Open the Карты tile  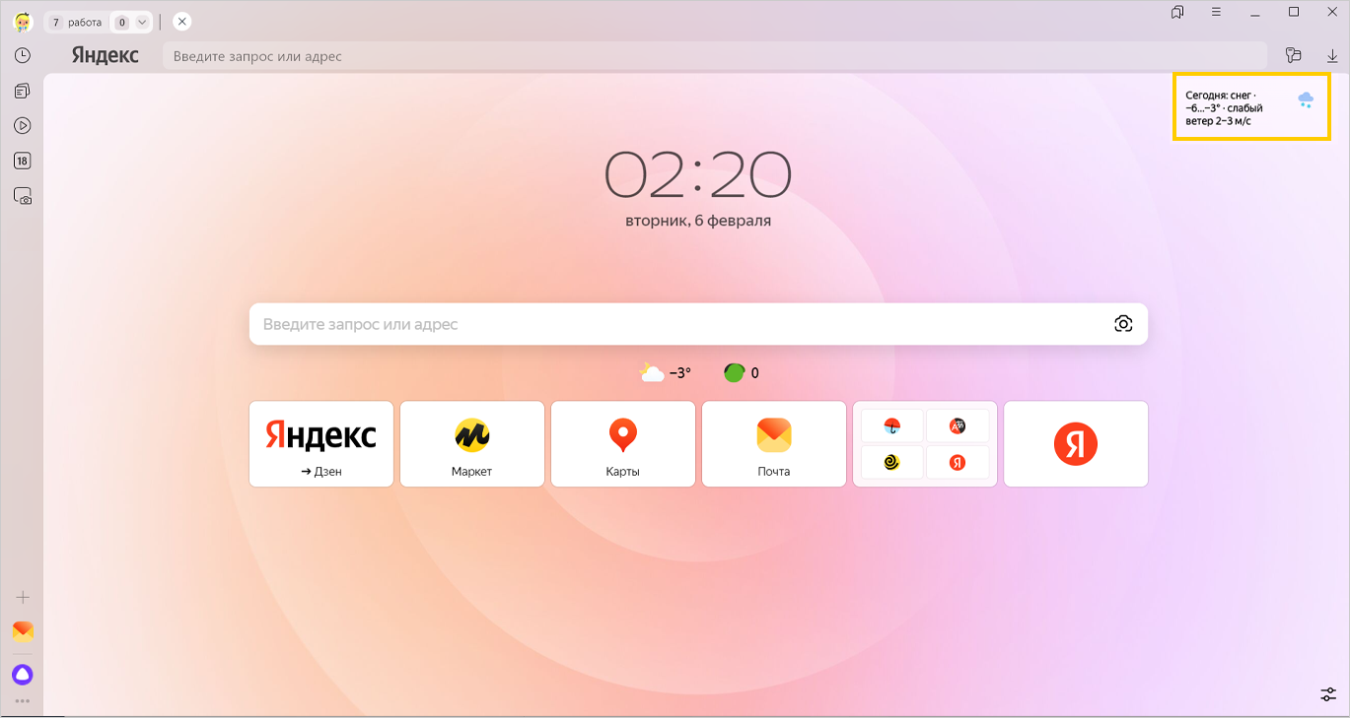tap(622, 444)
